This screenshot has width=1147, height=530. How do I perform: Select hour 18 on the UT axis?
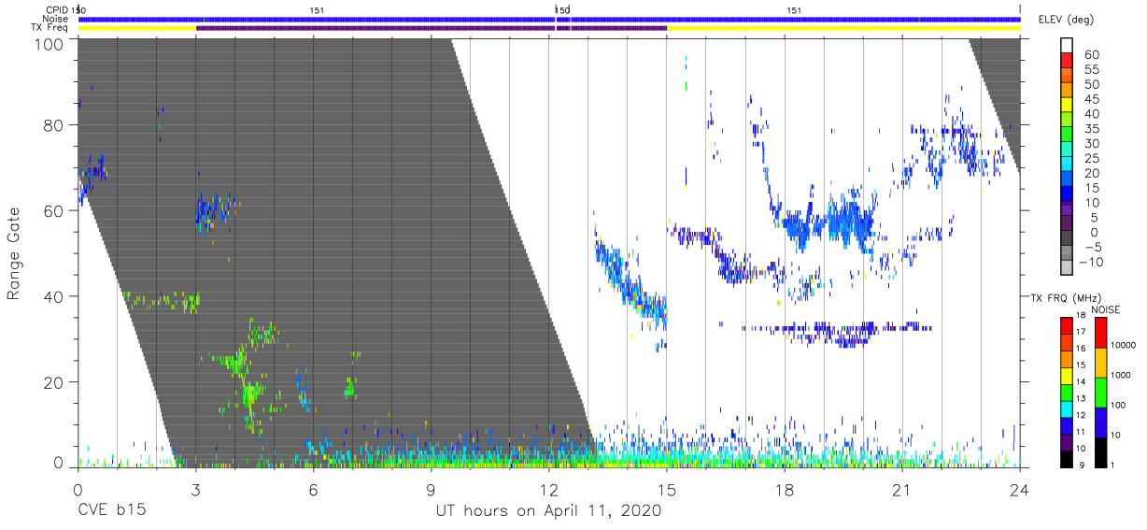tap(785, 490)
